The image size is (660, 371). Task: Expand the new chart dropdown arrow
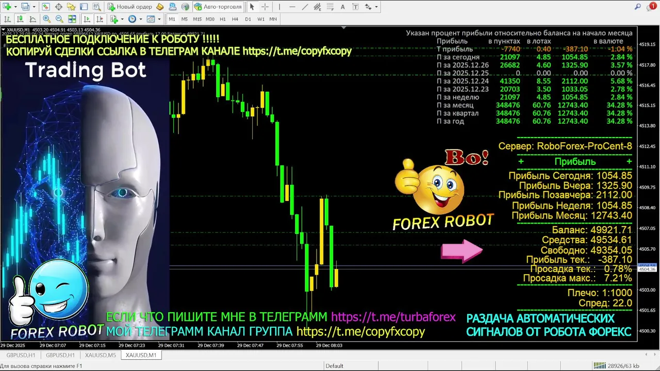[x=15, y=7]
